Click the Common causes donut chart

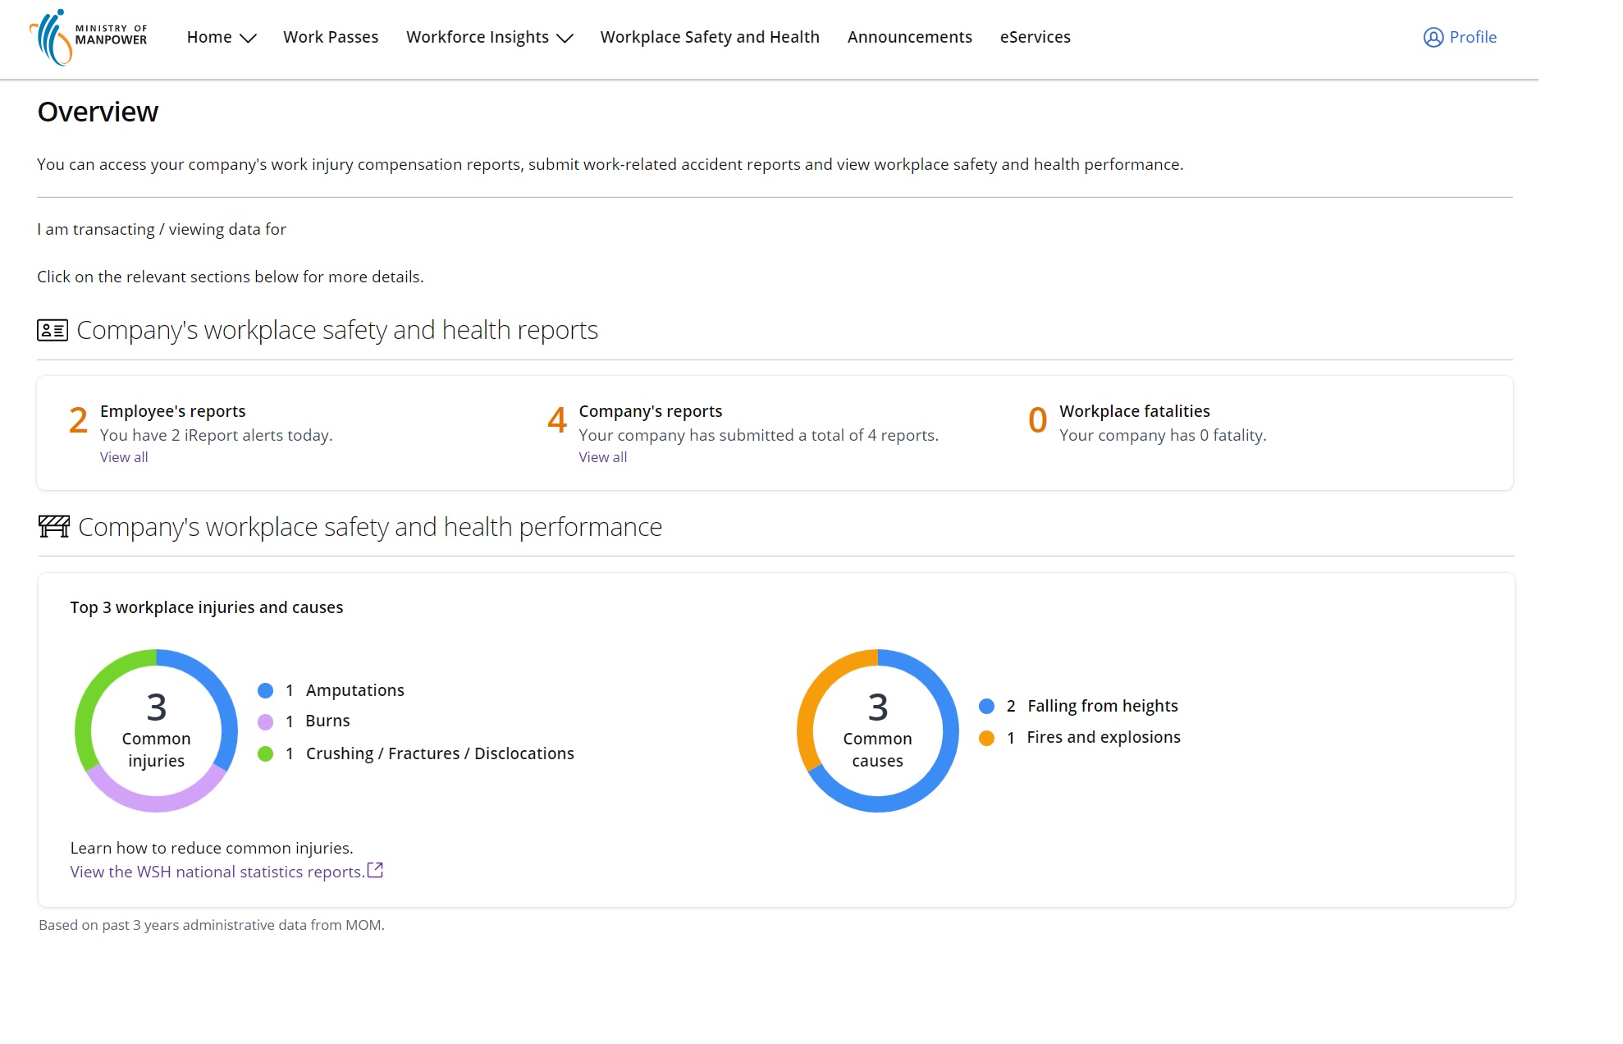coord(877,730)
